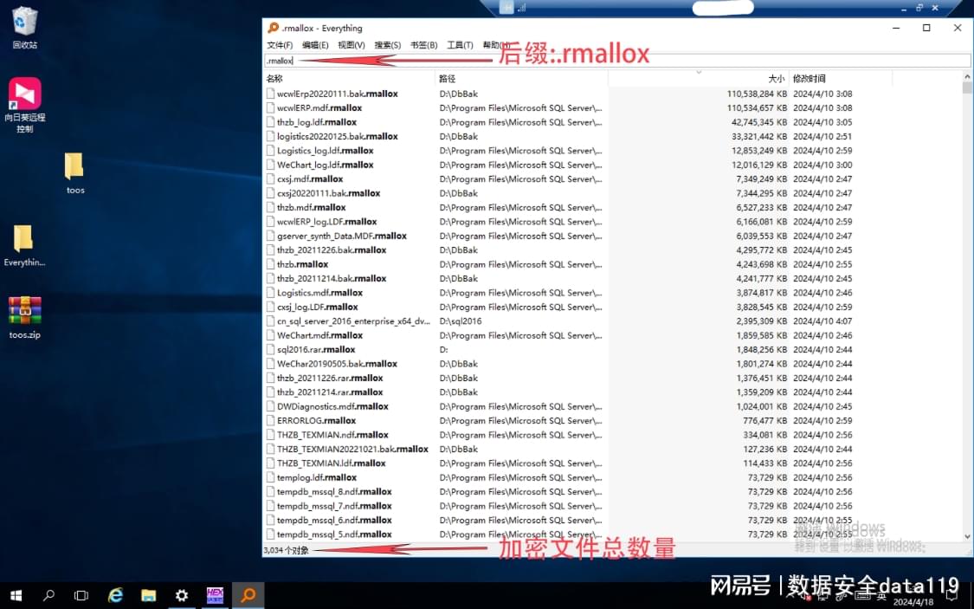The width and height of the screenshot is (974, 609).
Task: Sort files by the 名称 column header
Action: click(x=275, y=77)
